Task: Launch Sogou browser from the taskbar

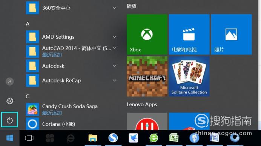Action: coord(113,138)
